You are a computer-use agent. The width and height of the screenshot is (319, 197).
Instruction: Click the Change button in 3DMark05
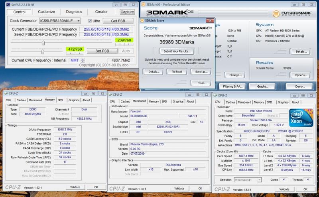tap(235, 75)
